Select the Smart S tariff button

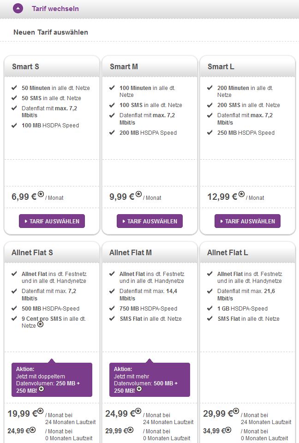pyautogui.click(x=52, y=221)
